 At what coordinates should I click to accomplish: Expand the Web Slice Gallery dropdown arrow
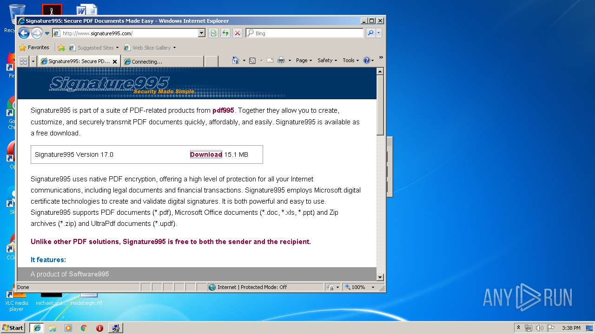(x=174, y=47)
